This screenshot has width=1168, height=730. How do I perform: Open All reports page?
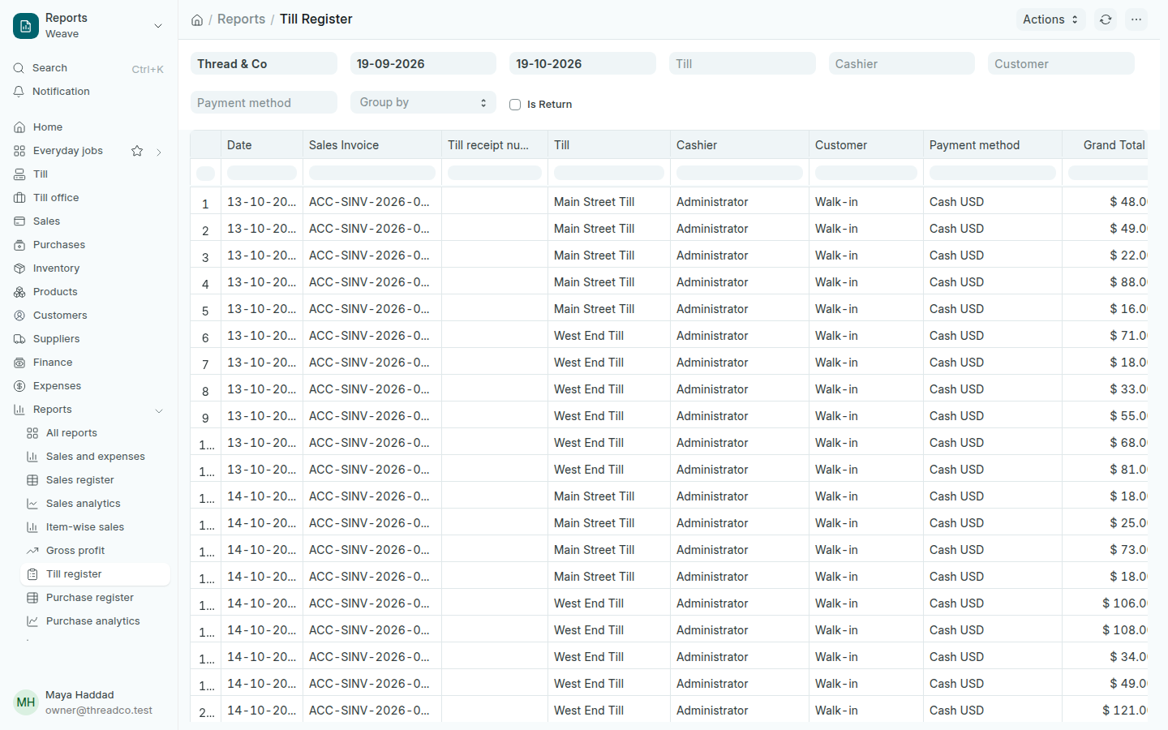tap(95, 433)
